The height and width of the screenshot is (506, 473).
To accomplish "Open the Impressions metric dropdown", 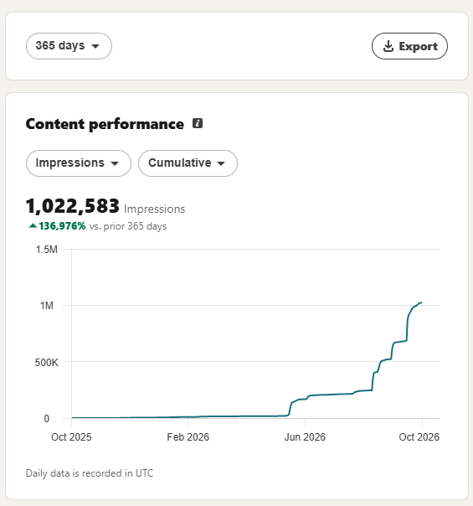I will pyautogui.click(x=79, y=163).
